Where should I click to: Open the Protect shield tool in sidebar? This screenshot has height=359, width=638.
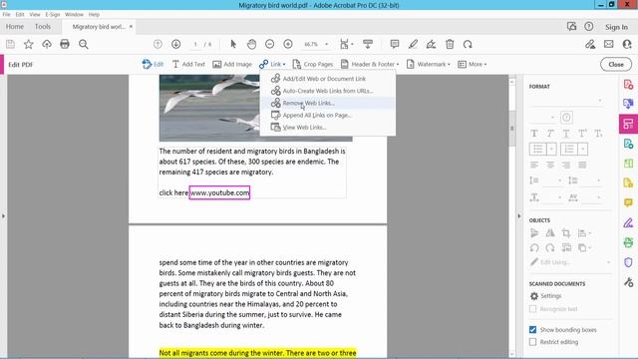tap(628, 262)
